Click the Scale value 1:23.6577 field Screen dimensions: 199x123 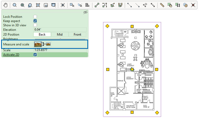[x=60, y=50]
